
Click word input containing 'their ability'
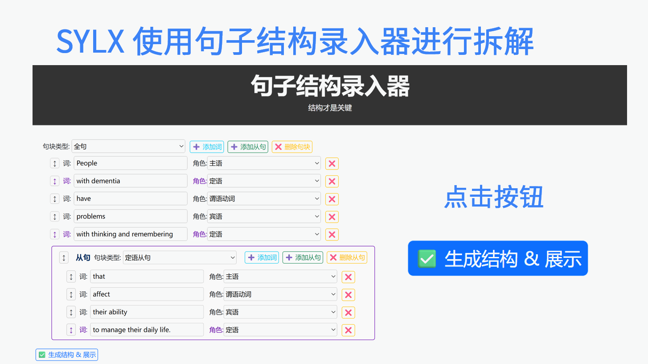[x=147, y=312]
